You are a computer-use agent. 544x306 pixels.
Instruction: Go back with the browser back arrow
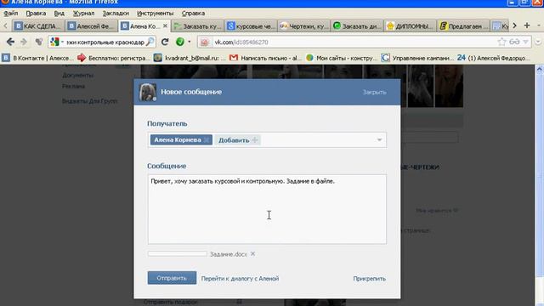[10, 42]
